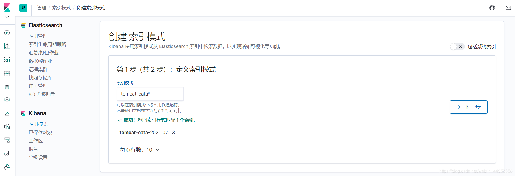
Task: Open Machine Learning icon in sidebar
Action: pos(7,100)
